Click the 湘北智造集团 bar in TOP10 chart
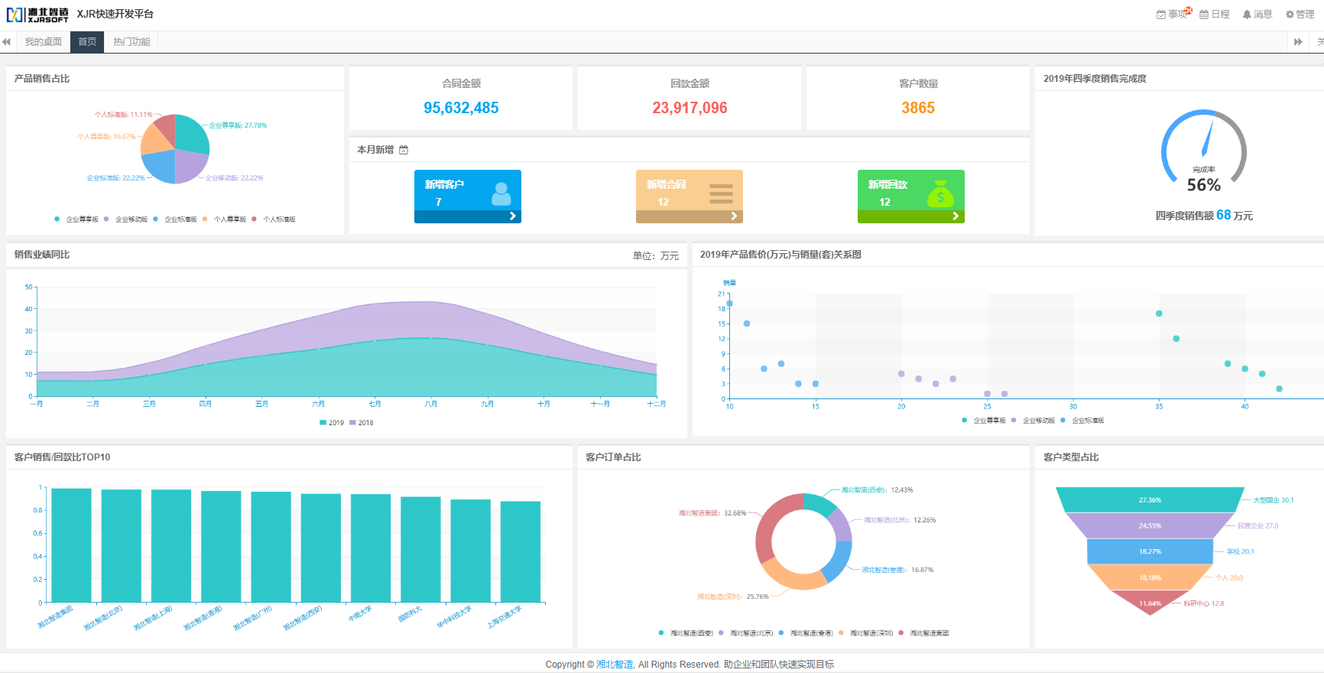The image size is (1324, 673). click(71, 545)
